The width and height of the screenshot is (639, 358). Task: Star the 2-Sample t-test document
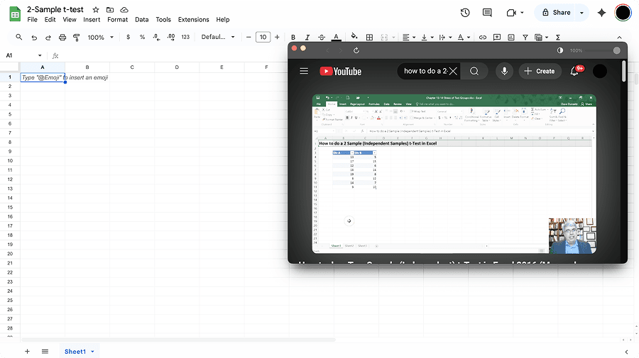pos(96,10)
